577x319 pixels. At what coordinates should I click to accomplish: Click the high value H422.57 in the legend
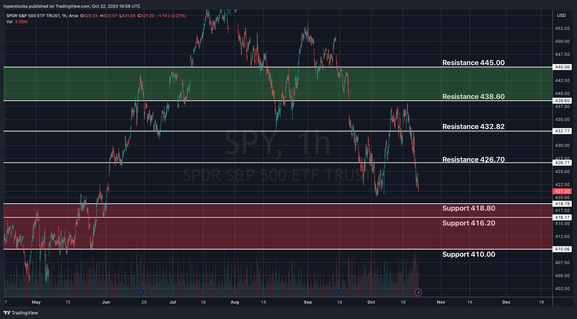109,15
